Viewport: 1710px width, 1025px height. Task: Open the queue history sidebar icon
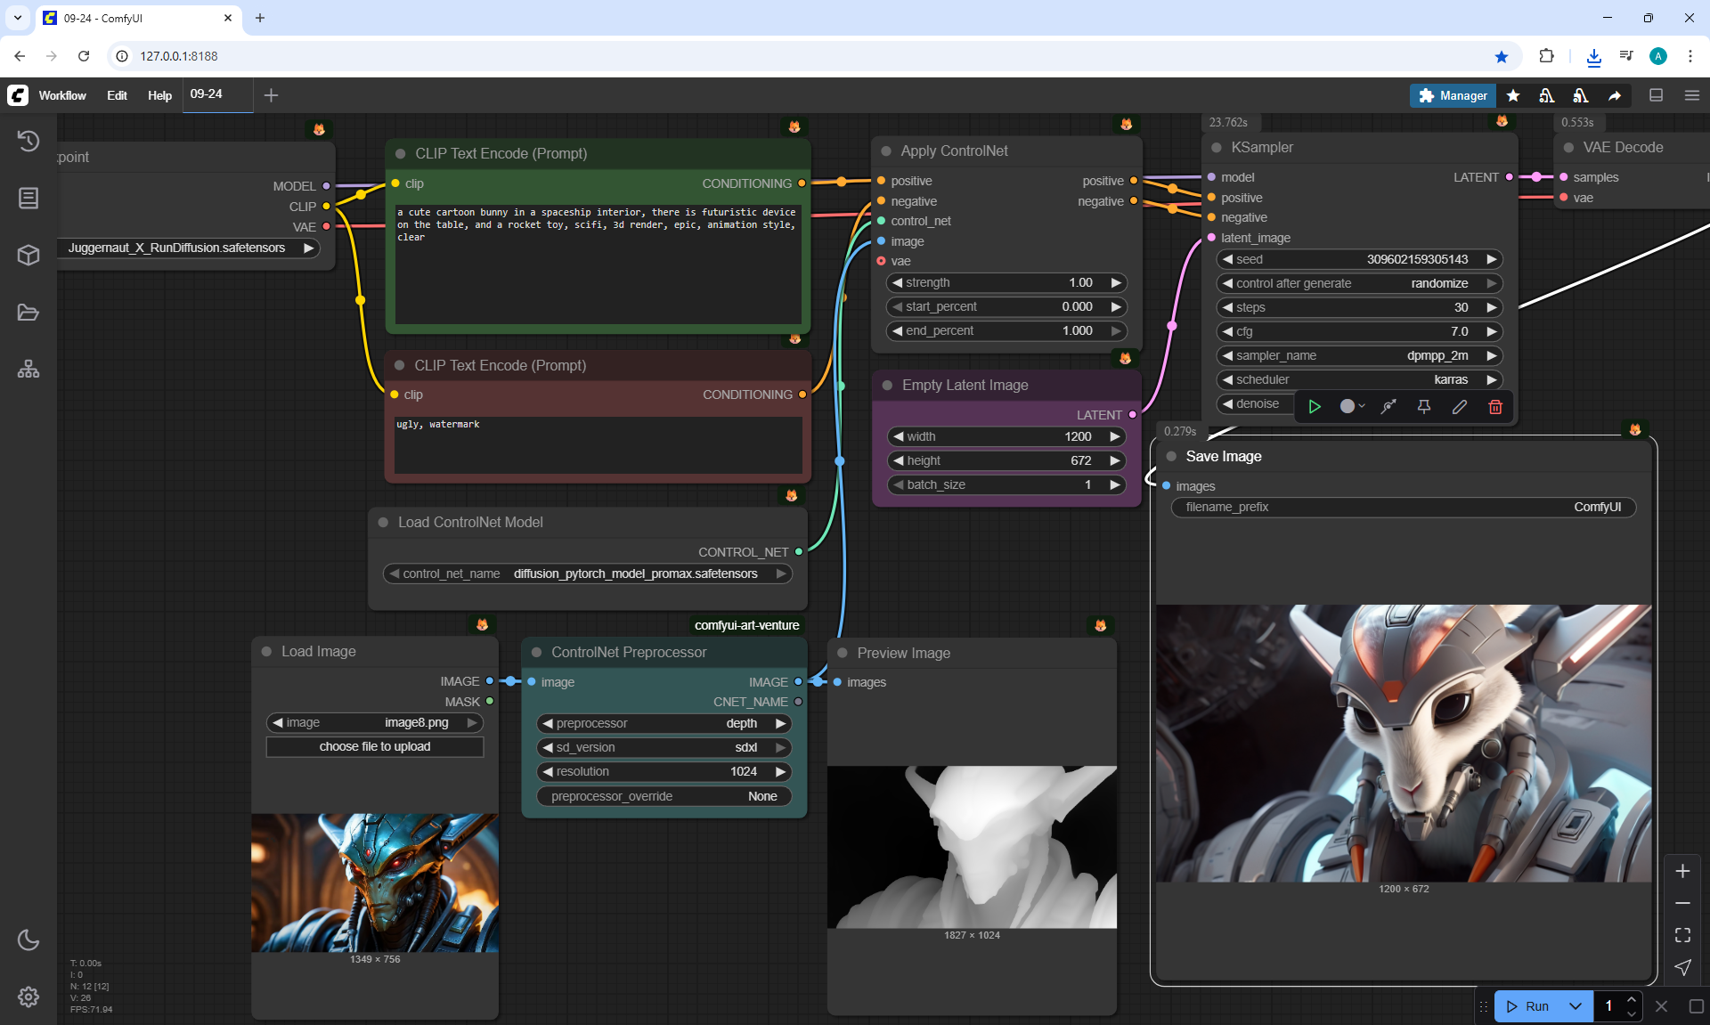[28, 141]
